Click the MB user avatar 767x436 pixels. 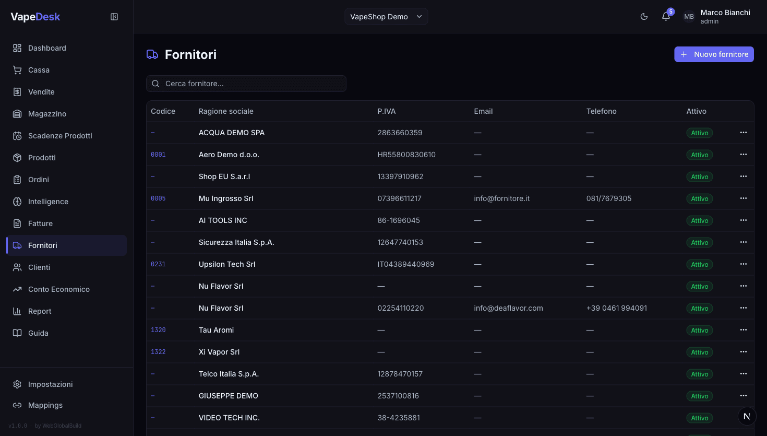click(x=689, y=17)
